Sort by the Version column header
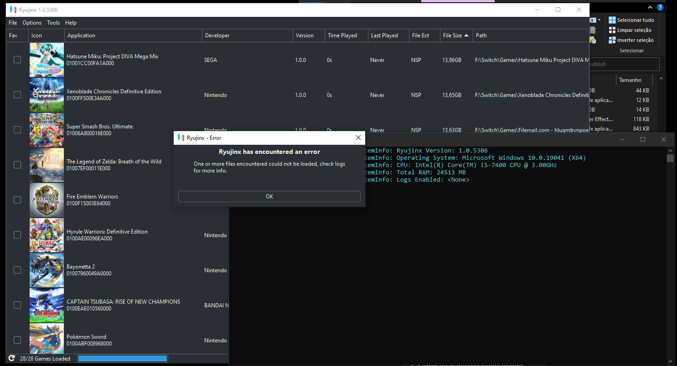 (308, 36)
